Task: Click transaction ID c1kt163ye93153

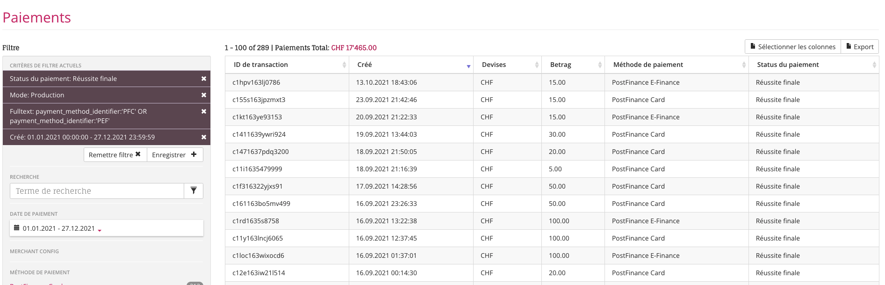Action: pyautogui.click(x=257, y=117)
